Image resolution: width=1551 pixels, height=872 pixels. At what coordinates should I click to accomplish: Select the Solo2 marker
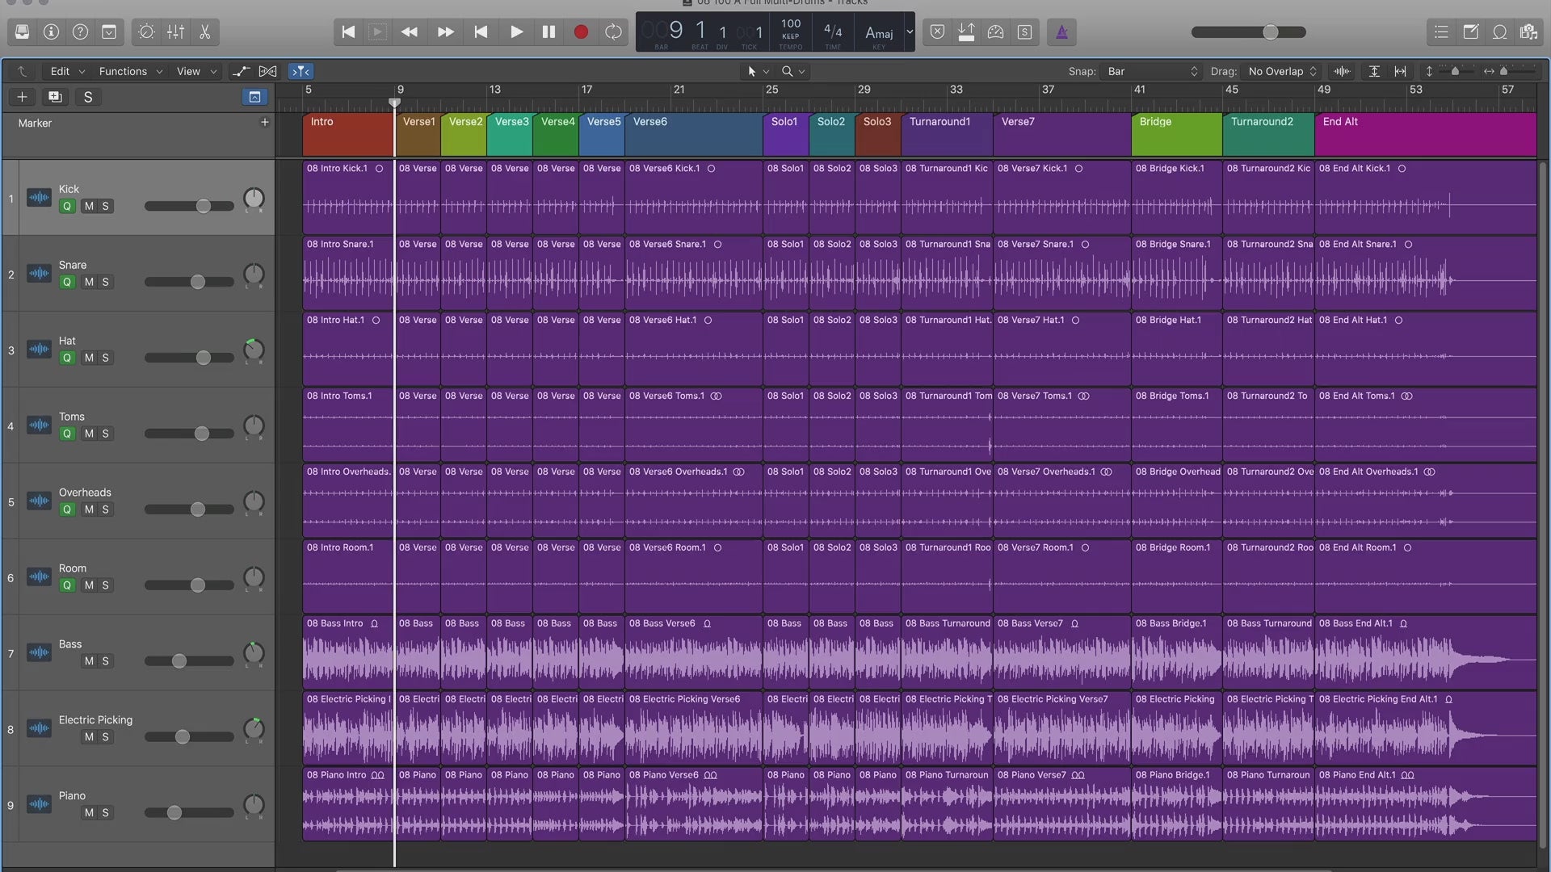(832, 133)
